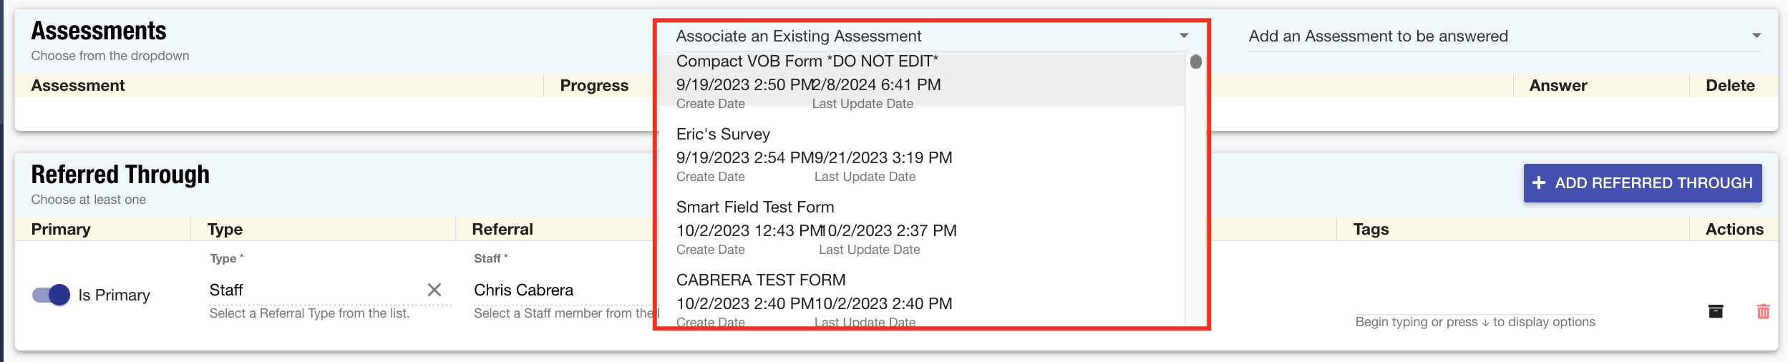Screen dimensions: 1788x362
Task: Click the Referral column header
Action: click(x=502, y=230)
